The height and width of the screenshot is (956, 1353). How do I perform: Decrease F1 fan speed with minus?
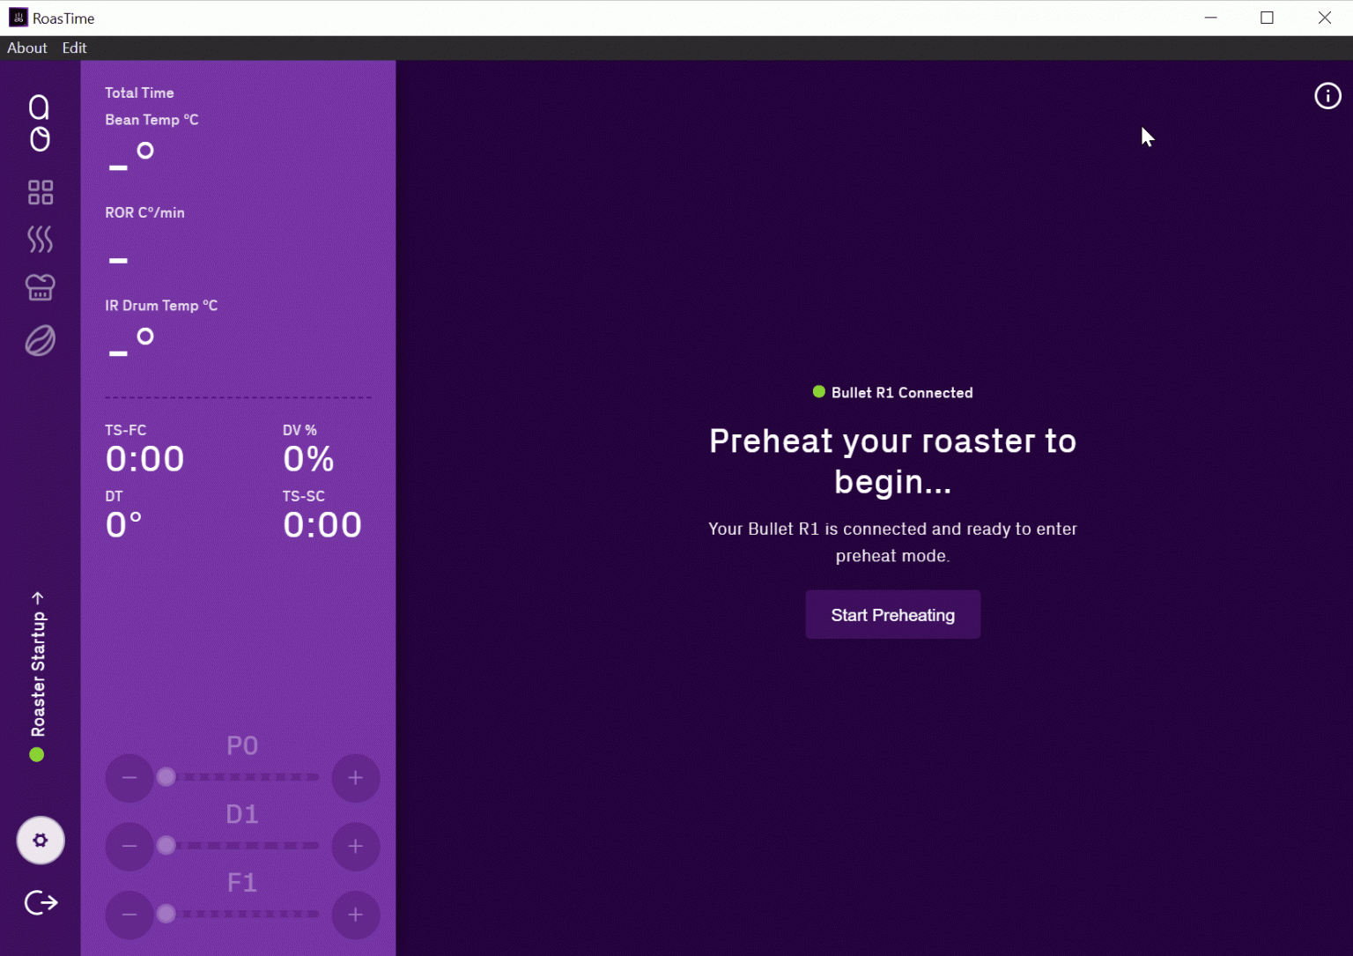click(x=129, y=915)
